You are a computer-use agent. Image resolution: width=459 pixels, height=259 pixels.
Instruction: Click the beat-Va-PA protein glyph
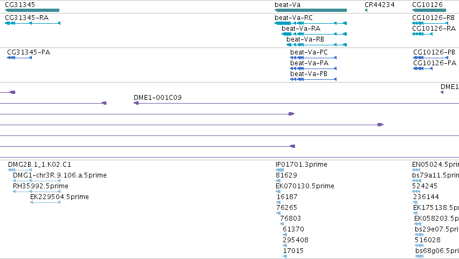[313, 69]
